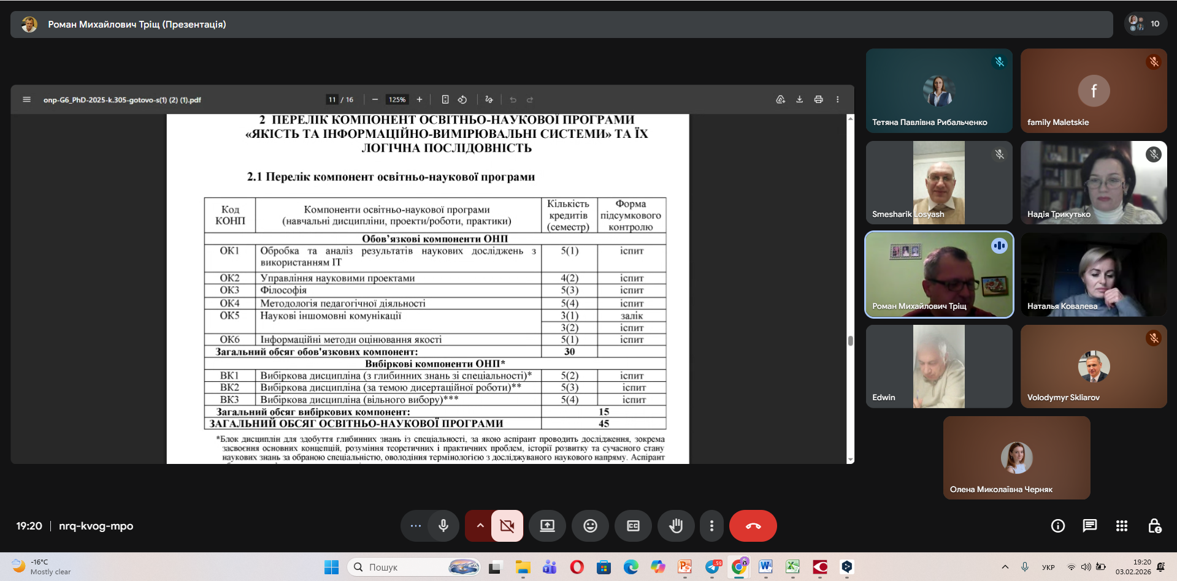Show the participant list with count 10
Image resolution: width=1177 pixels, height=581 pixels.
pos(1144,24)
